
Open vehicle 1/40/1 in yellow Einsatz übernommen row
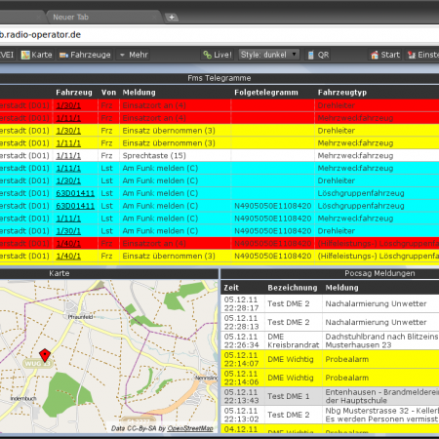point(68,256)
